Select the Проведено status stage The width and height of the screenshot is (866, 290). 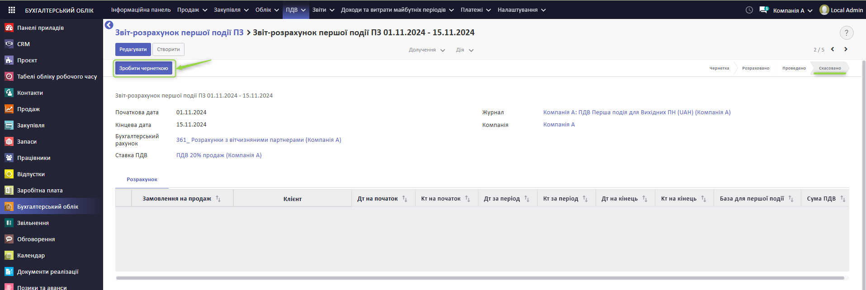(794, 68)
